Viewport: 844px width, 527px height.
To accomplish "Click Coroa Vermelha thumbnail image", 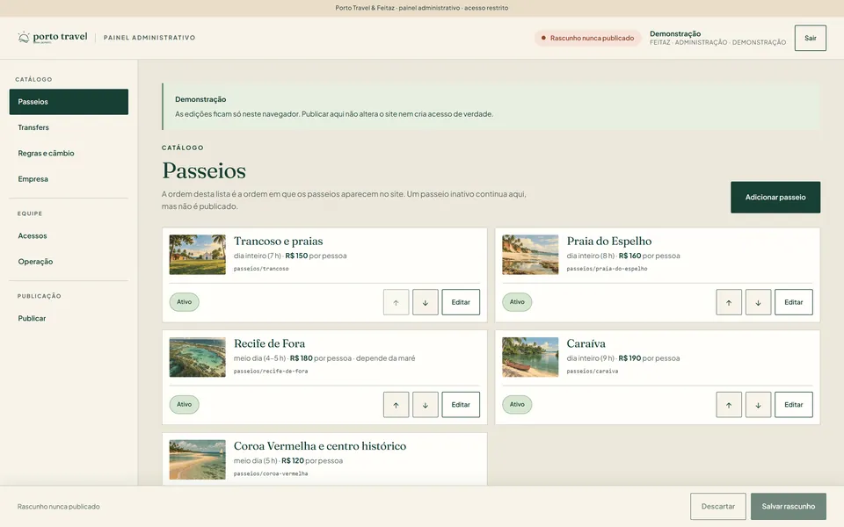I will (198, 459).
